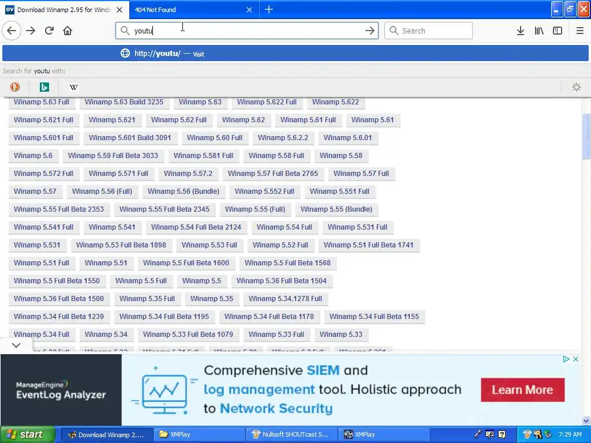591x443 pixels.
Task: Open Winamp 5.56 (Bundle) link
Action: pos(184,192)
